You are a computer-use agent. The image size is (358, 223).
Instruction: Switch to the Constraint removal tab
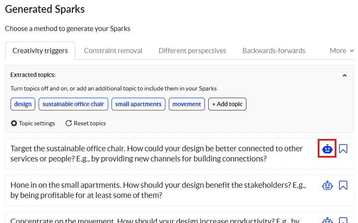pyautogui.click(x=113, y=51)
